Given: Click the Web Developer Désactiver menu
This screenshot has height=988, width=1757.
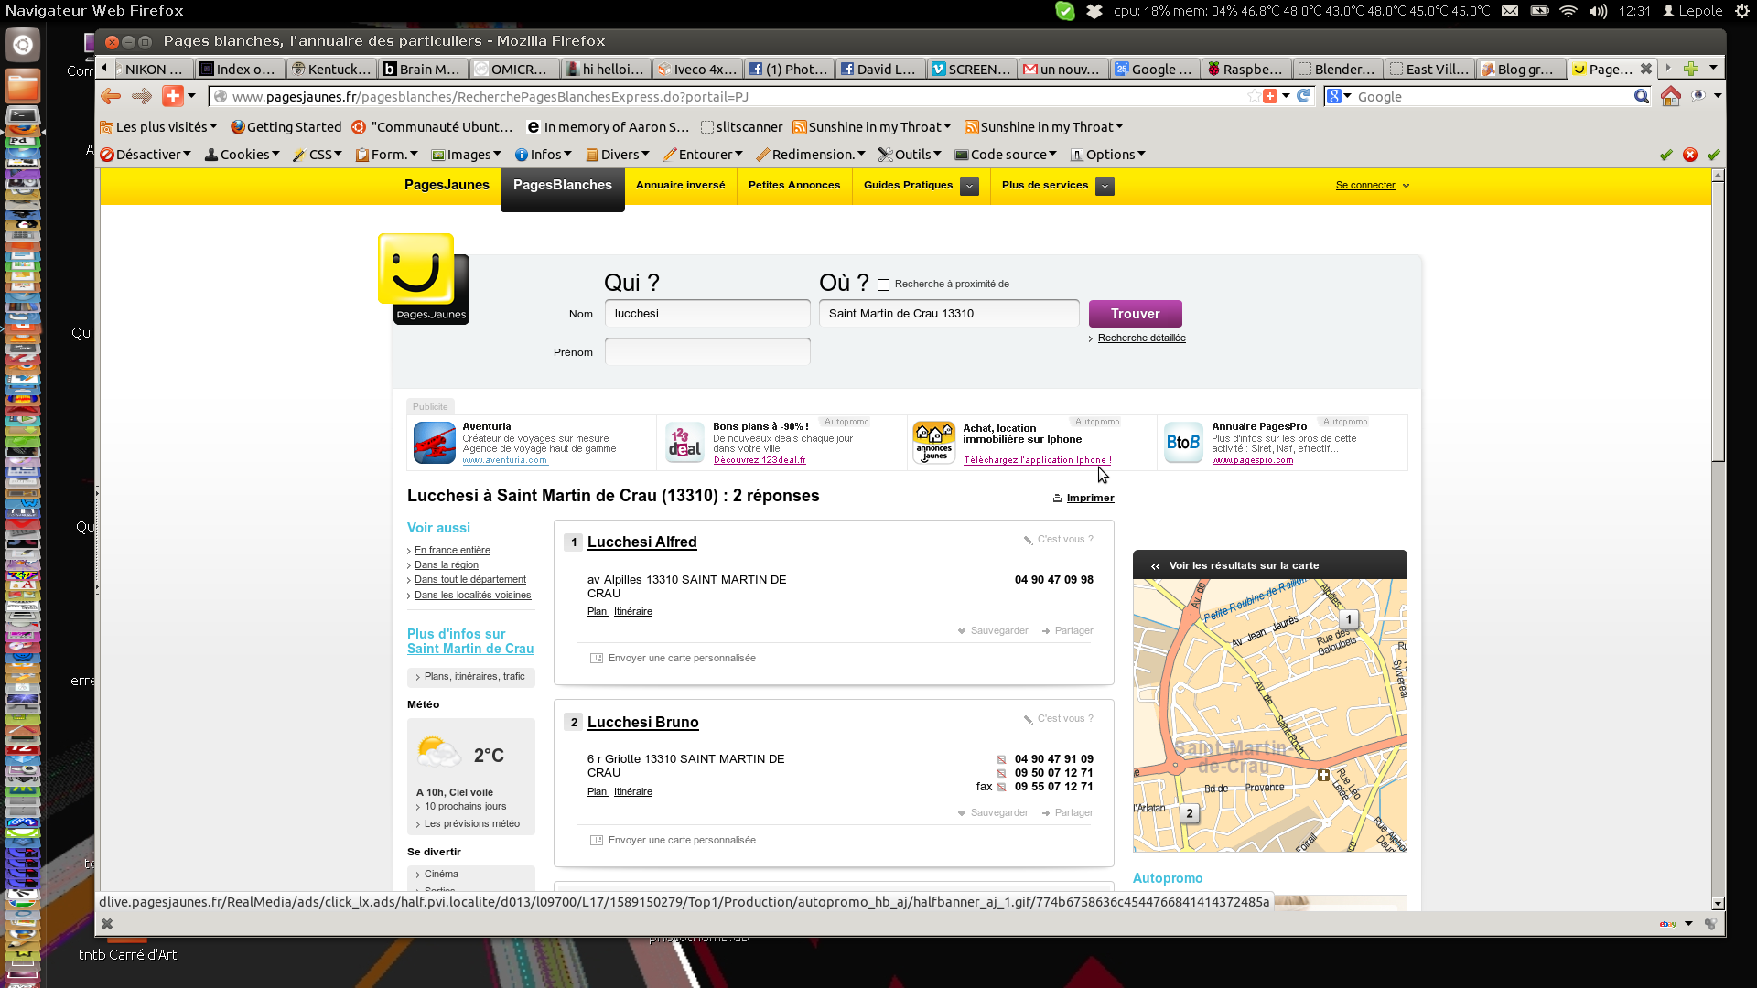Looking at the screenshot, I should (146, 155).
